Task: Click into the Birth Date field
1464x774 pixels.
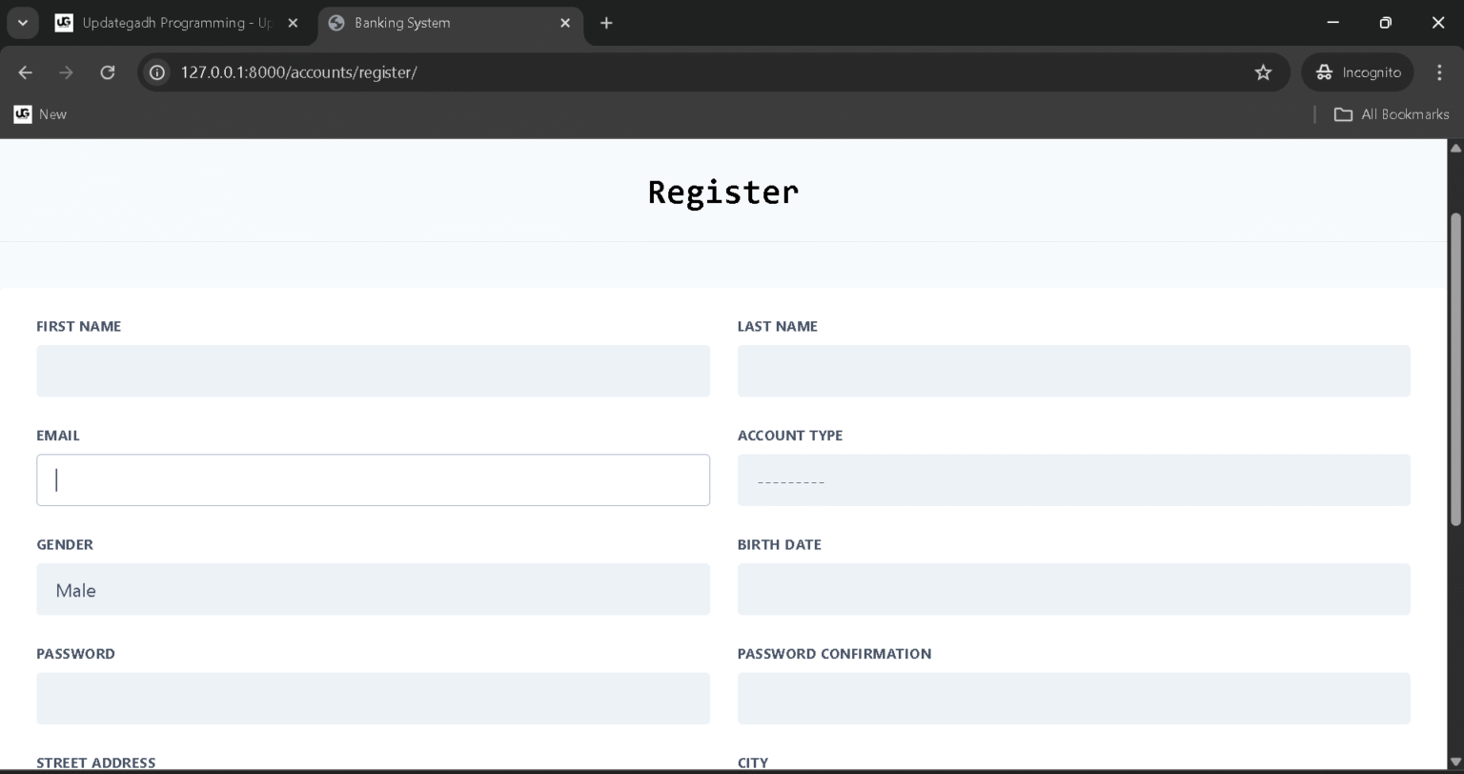Action: point(1073,590)
